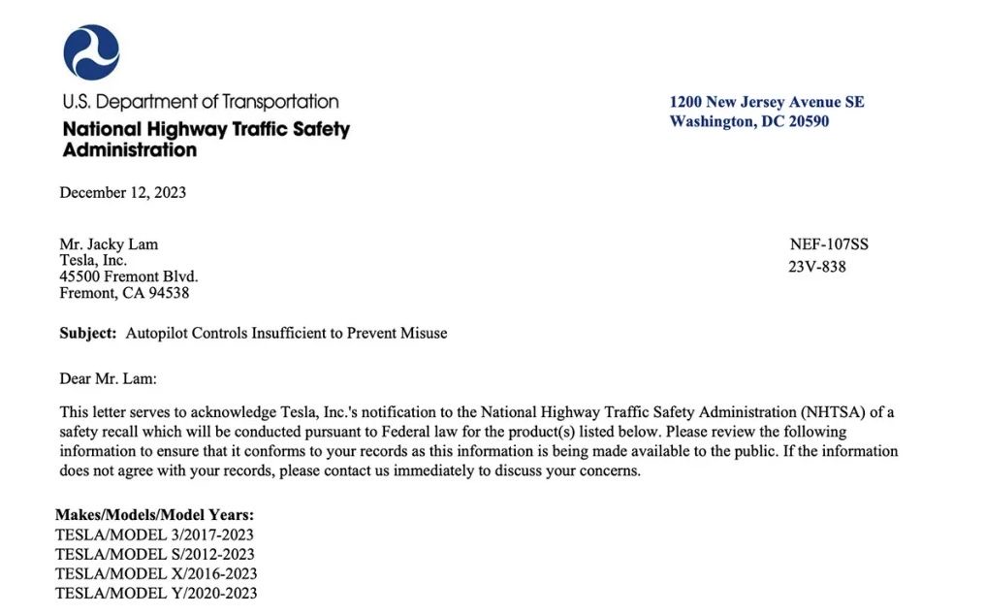Click the bold Subject: label
The image size is (985, 615).
(x=88, y=334)
